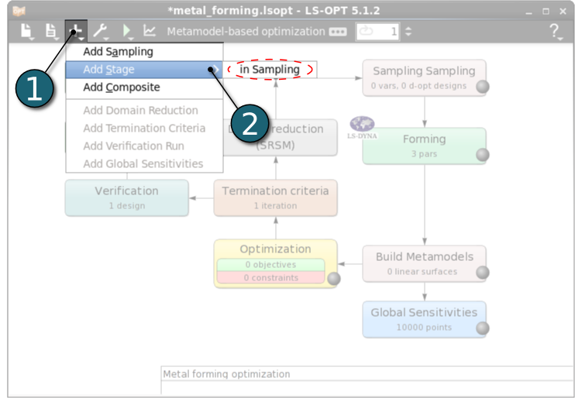Select Add Sampling menu entry

pos(144,52)
